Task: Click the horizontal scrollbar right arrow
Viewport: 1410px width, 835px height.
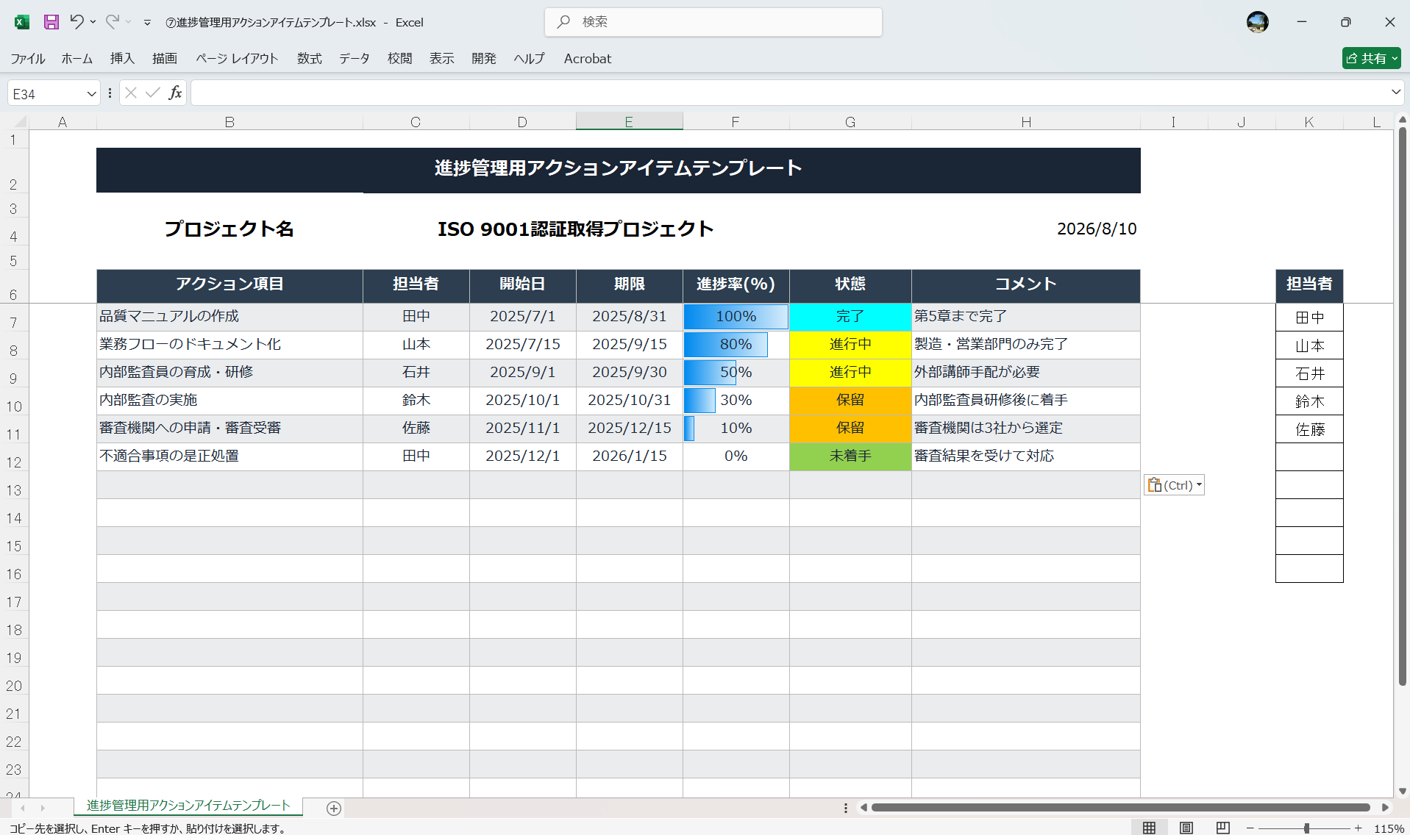Action: [x=1385, y=807]
